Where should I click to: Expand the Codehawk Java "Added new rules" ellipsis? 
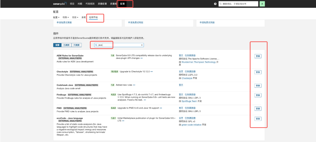[134, 85]
